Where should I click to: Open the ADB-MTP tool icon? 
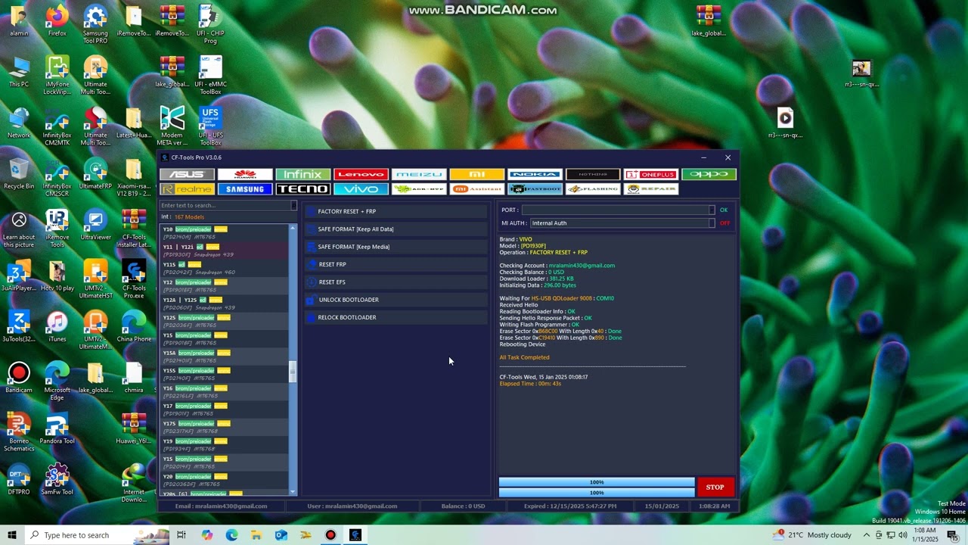click(x=419, y=189)
